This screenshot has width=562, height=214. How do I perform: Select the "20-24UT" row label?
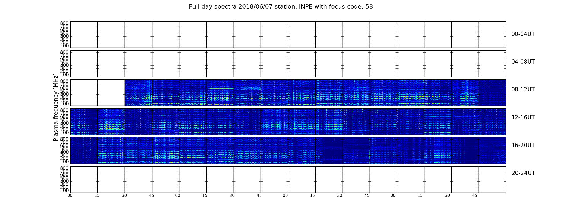523,173
